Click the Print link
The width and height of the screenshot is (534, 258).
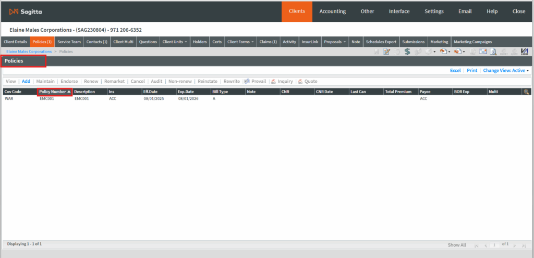pyautogui.click(x=472, y=70)
